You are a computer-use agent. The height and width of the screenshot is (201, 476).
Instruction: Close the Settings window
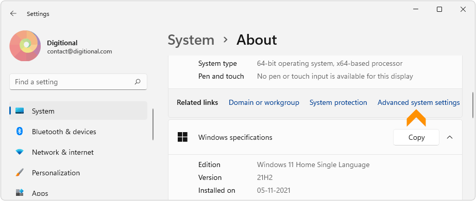(463, 9)
